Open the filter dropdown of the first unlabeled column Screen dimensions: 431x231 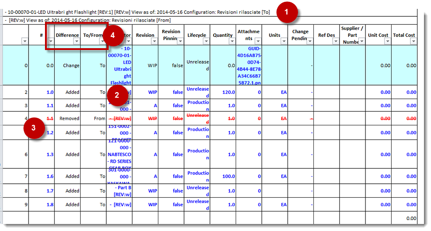point(25,41)
